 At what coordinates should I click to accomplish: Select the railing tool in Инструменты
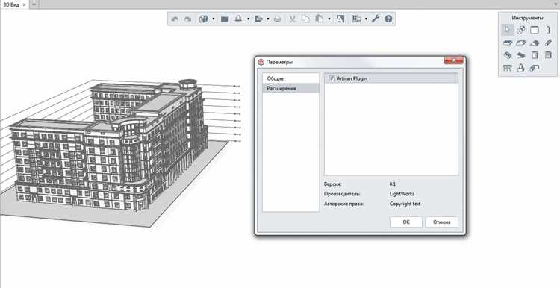[507, 68]
